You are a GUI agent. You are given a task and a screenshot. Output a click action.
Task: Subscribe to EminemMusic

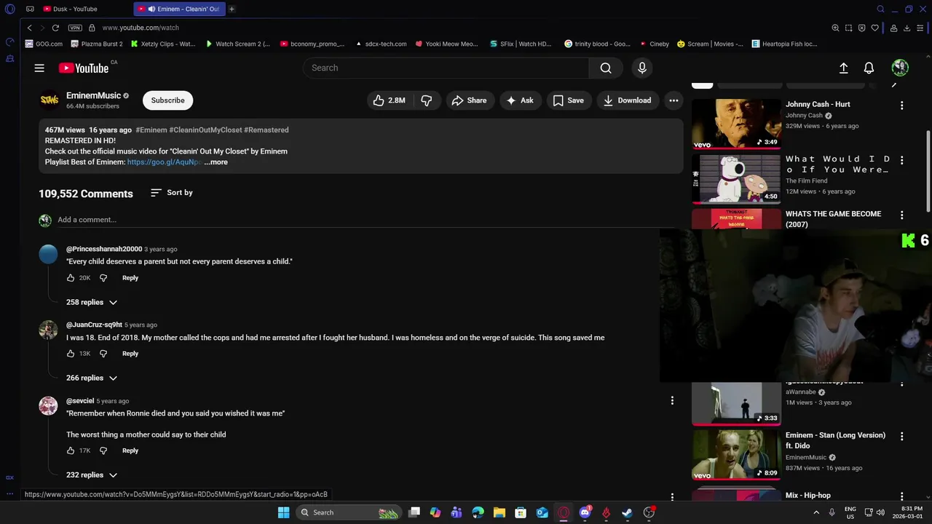coord(167,100)
